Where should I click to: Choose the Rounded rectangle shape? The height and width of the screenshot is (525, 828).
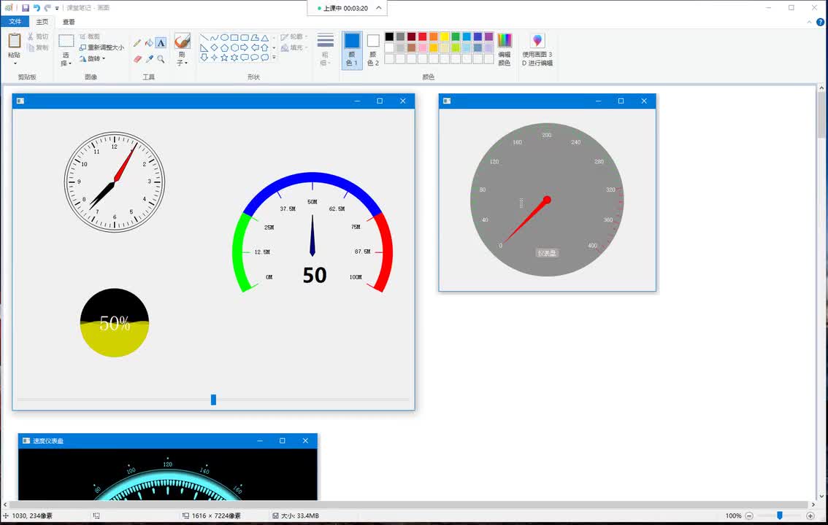[x=245, y=37]
